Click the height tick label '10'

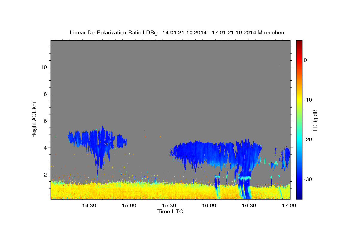[44, 67]
